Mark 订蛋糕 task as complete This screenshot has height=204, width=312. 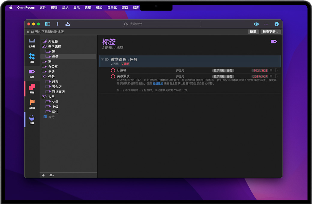tap(113, 70)
